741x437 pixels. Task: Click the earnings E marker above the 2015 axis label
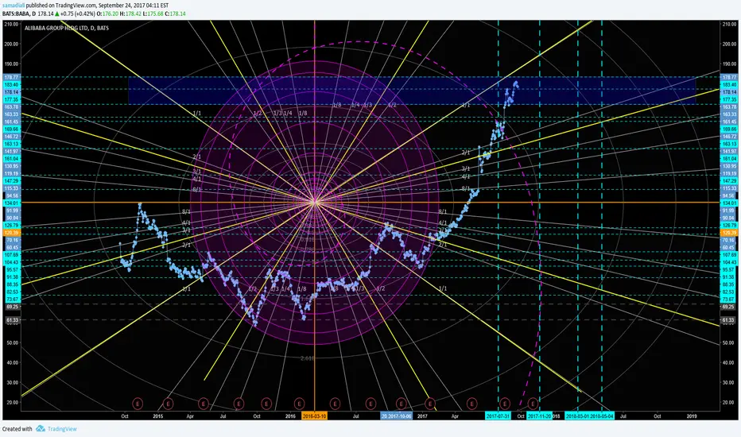[x=168, y=404]
